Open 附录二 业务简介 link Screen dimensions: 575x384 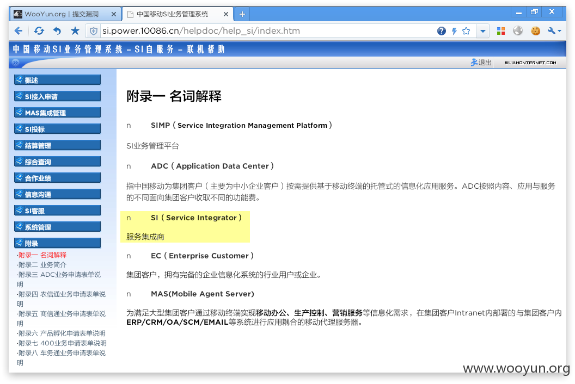coord(42,265)
